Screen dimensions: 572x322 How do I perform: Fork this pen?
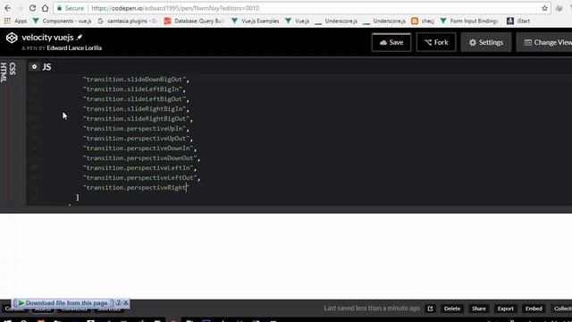[x=436, y=42]
